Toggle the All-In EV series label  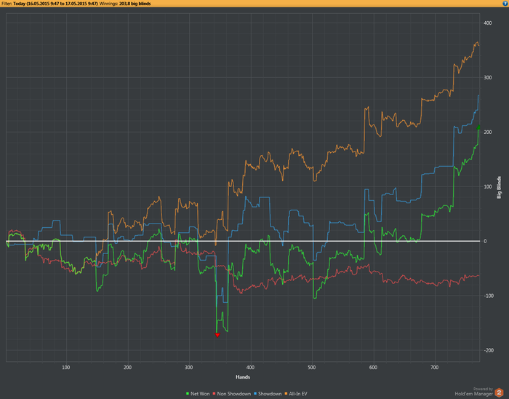(x=298, y=394)
